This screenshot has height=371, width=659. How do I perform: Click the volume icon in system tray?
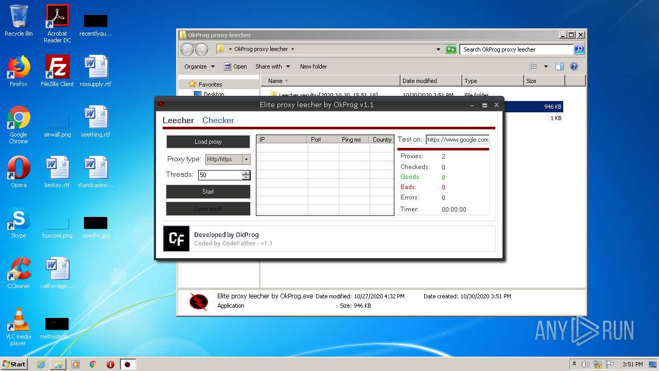point(585,364)
